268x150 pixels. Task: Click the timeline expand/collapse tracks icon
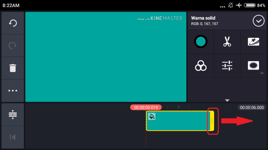13,115
